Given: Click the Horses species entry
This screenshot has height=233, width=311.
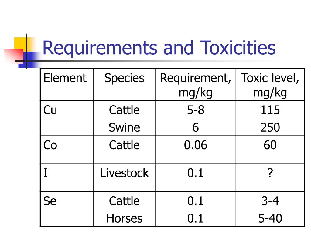Looking at the screenshot, I should (x=124, y=218).
